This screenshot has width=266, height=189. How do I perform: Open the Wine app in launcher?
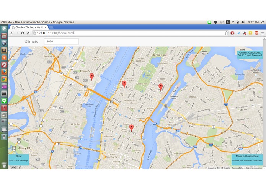4,108
